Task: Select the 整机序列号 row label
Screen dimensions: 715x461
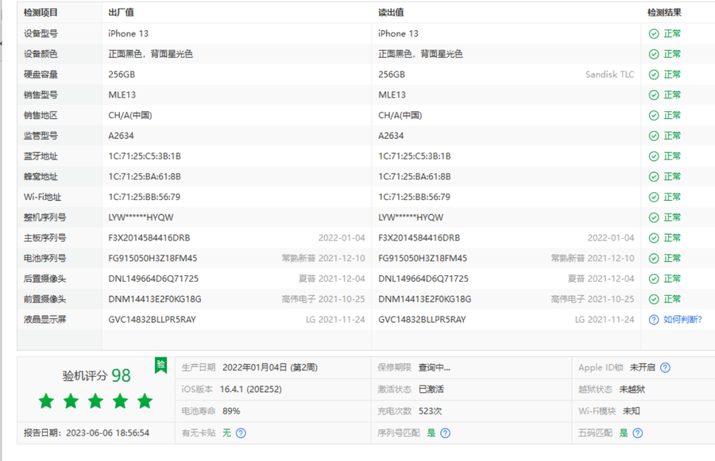Action: click(44, 217)
